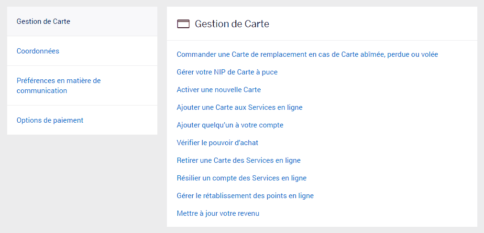
Task: Switch to Options de paiement section
Action: tap(50, 120)
